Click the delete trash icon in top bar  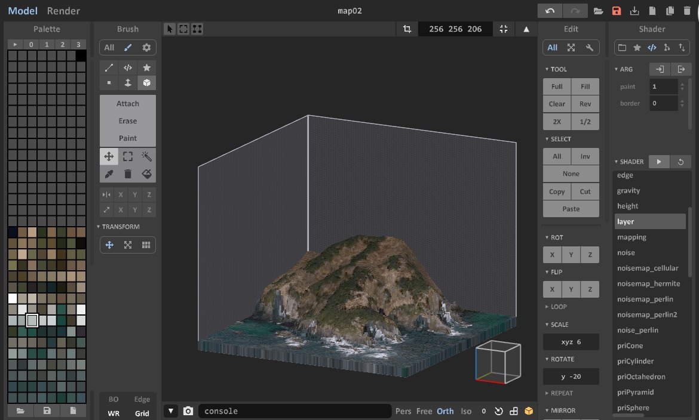687,11
